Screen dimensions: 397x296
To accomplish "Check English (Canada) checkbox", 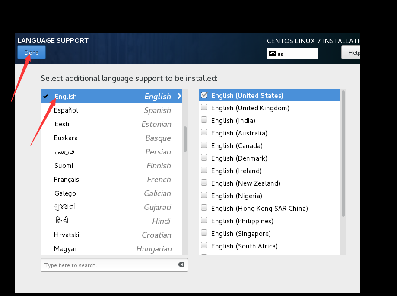I will pyautogui.click(x=204, y=145).
